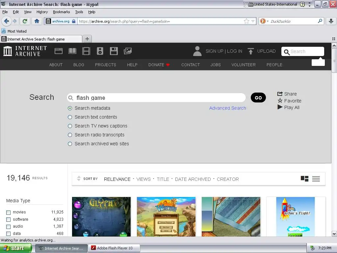Click the Favorite star link

[289, 101]
